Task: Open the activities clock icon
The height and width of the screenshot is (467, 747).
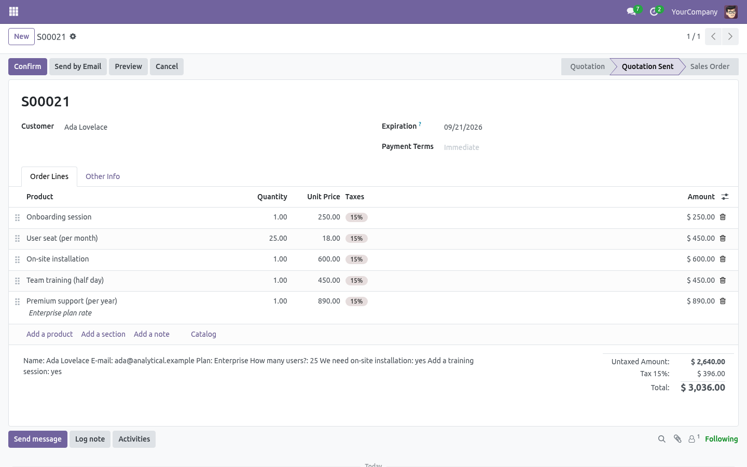Action: (654, 11)
